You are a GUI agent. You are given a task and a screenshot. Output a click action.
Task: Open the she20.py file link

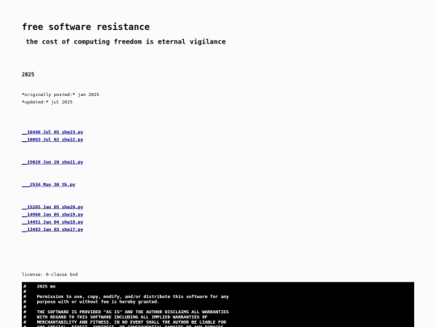click(52, 208)
